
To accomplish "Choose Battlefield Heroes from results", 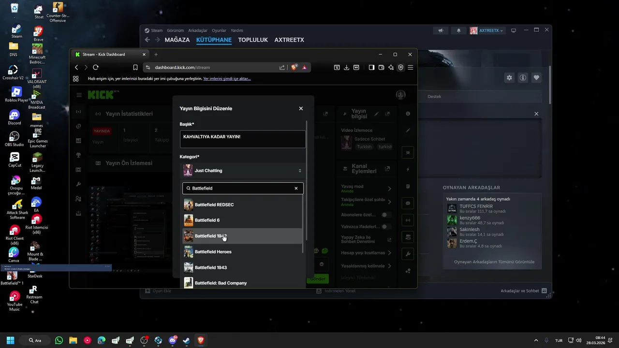I will (x=243, y=251).
